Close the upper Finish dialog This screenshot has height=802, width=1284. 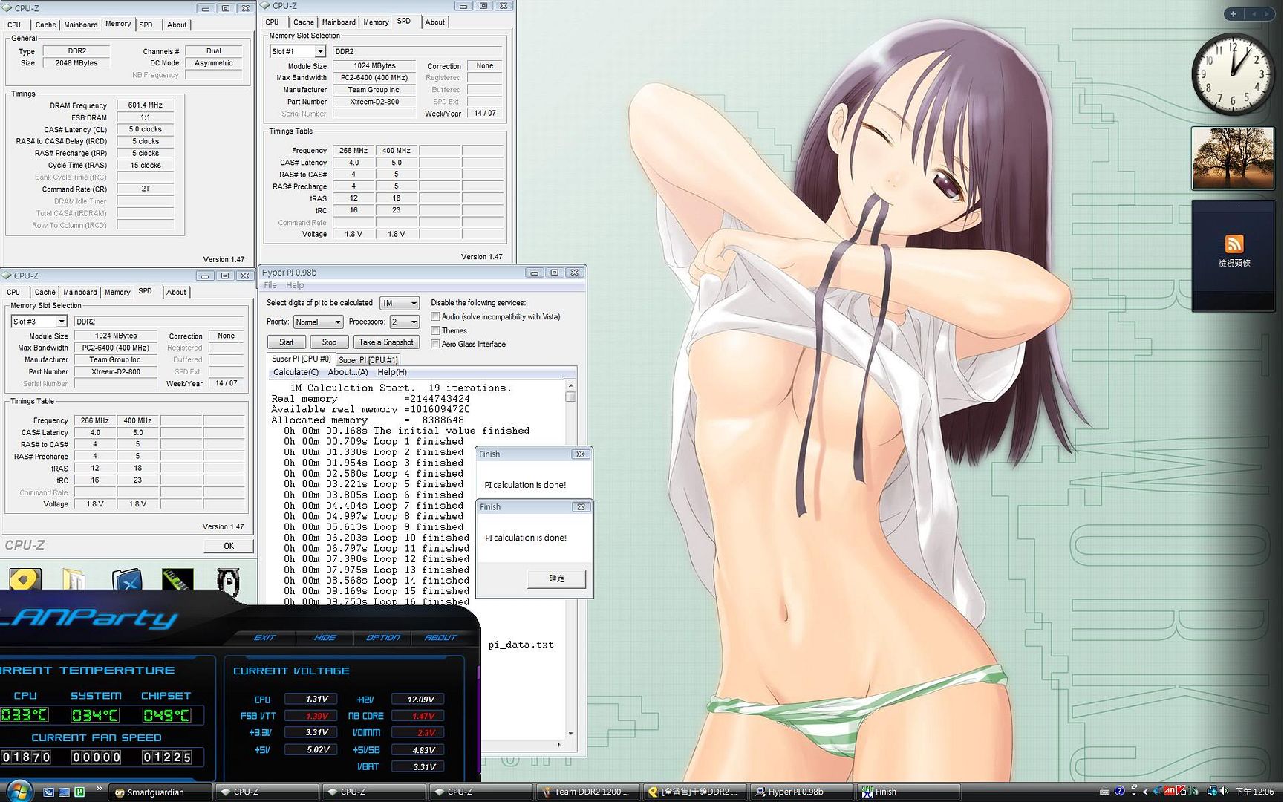(581, 454)
